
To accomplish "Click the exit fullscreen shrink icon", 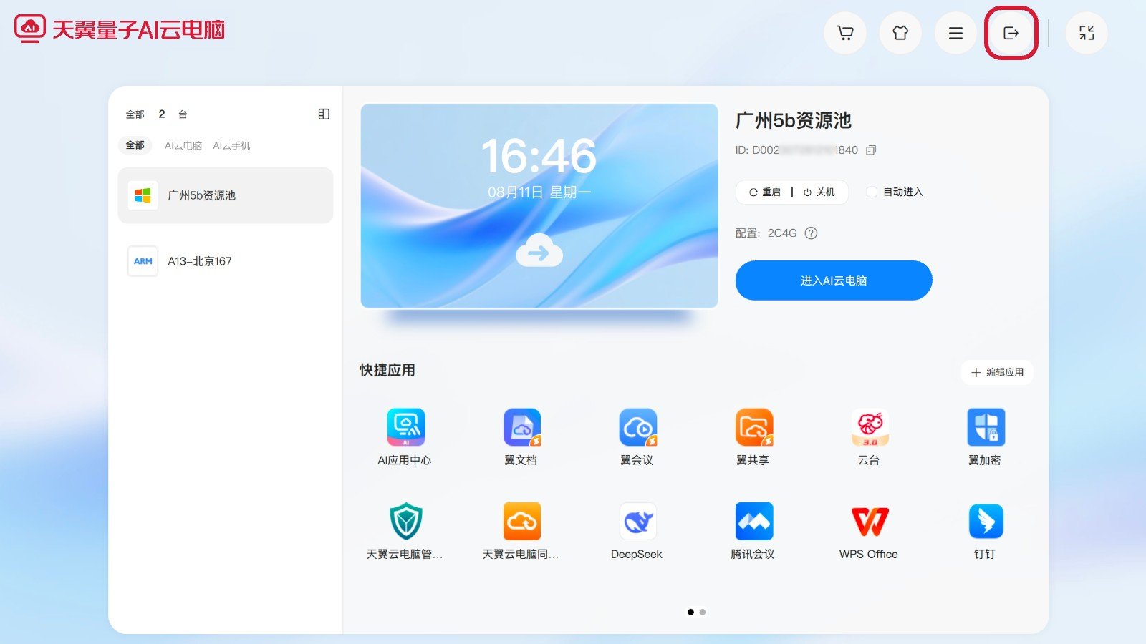I will tap(1087, 33).
